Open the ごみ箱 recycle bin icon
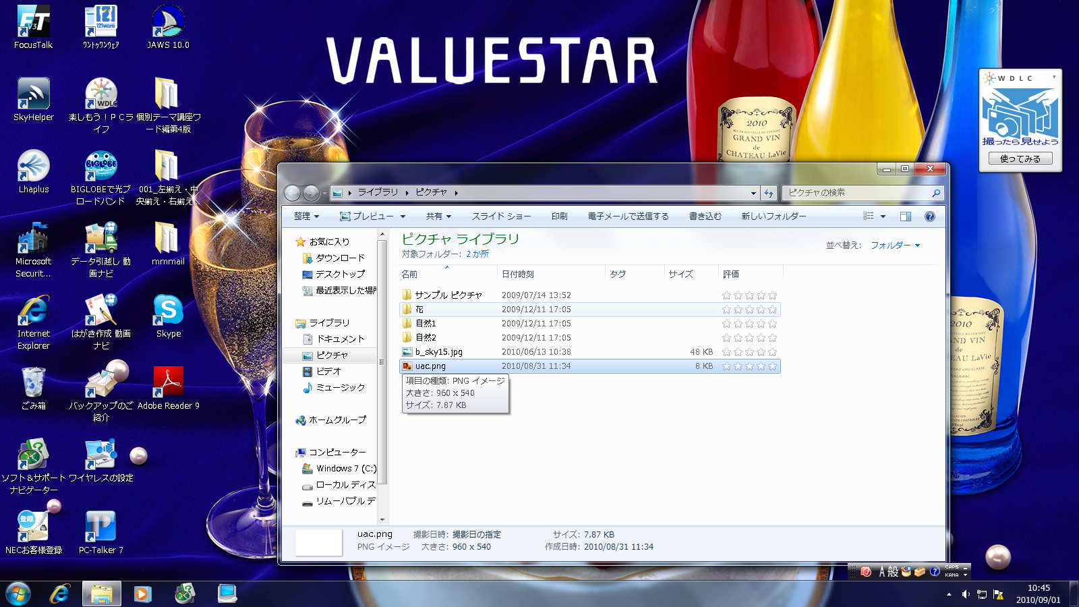The width and height of the screenshot is (1079, 607). click(33, 388)
